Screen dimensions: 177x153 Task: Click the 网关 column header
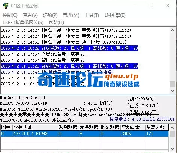point(7,127)
